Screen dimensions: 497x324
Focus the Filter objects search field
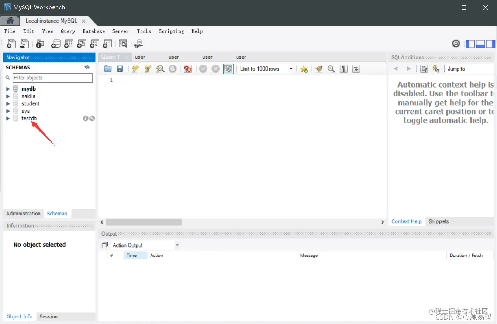pyautogui.click(x=53, y=78)
